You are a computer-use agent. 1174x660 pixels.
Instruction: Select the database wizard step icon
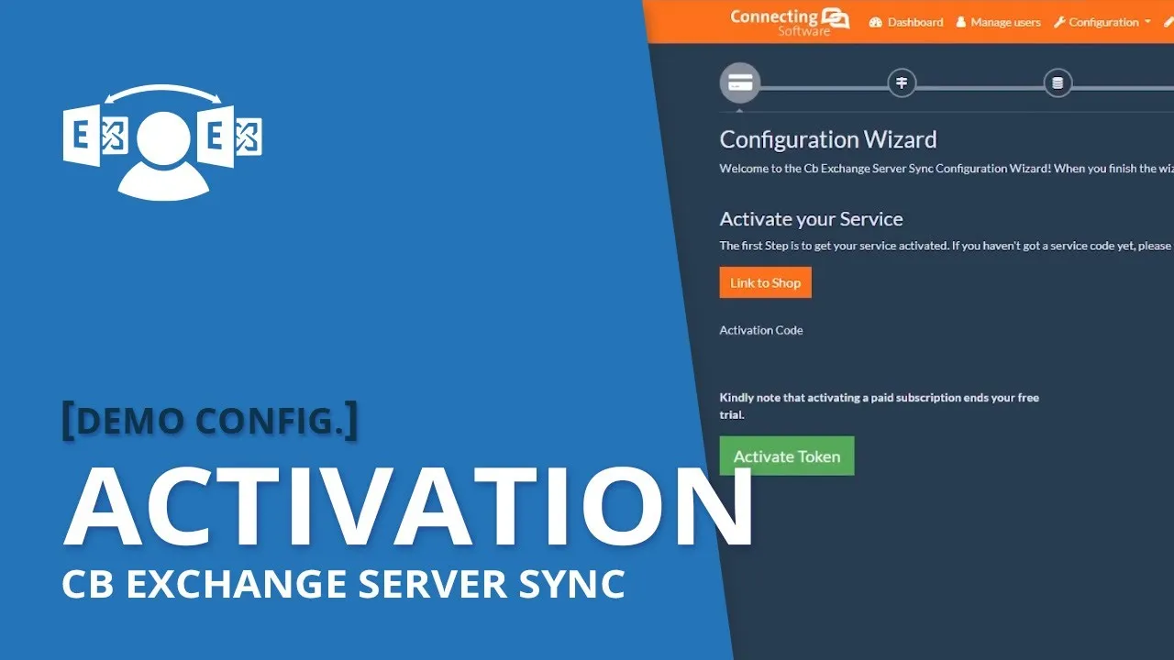[1057, 82]
